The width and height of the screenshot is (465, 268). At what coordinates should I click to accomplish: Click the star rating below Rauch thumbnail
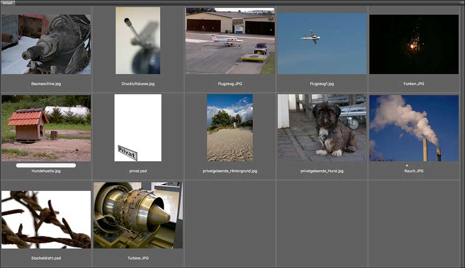click(407, 165)
